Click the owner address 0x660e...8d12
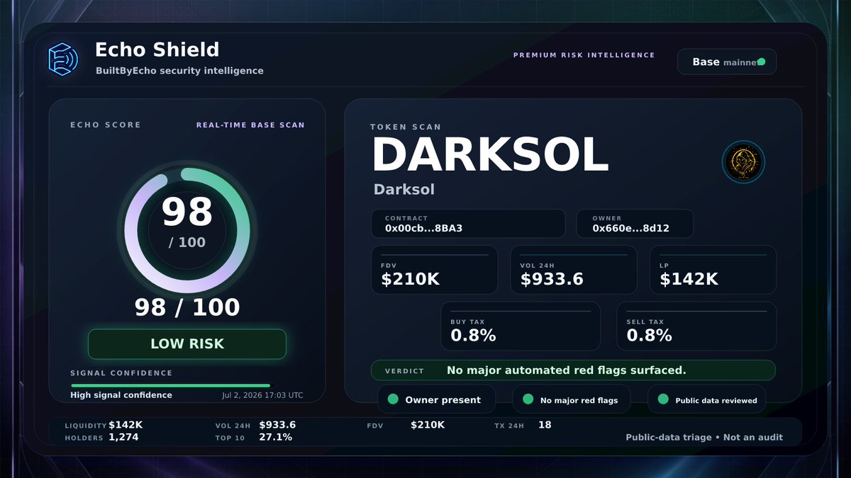Viewport: 851px width, 478px height. pyautogui.click(x=631, y=229)
